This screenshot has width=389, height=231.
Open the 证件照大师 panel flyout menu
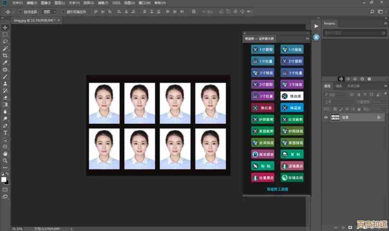pos(307,38)
